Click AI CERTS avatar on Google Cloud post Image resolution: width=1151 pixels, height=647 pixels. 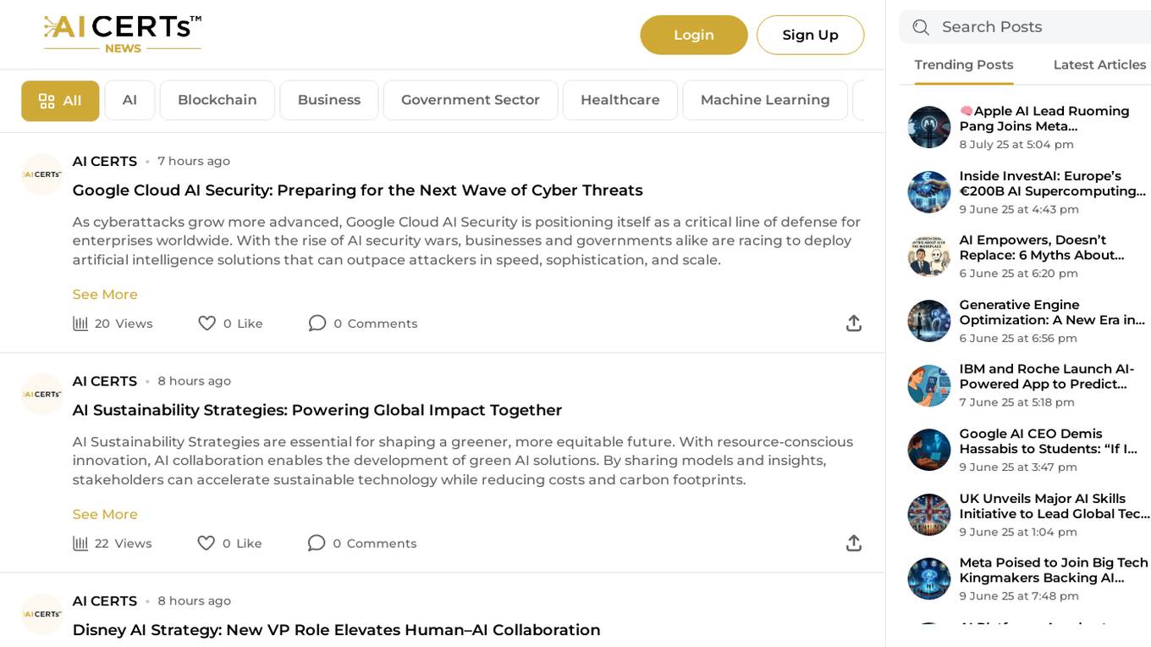42,174
